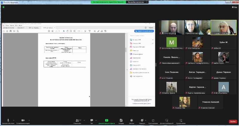239x126 pixels.
Task: Open the Zoom Chat panel
Action: point(92,120)
